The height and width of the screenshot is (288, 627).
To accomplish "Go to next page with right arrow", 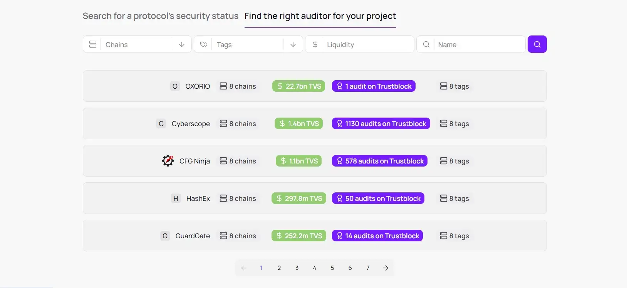I will click(386, 268).
